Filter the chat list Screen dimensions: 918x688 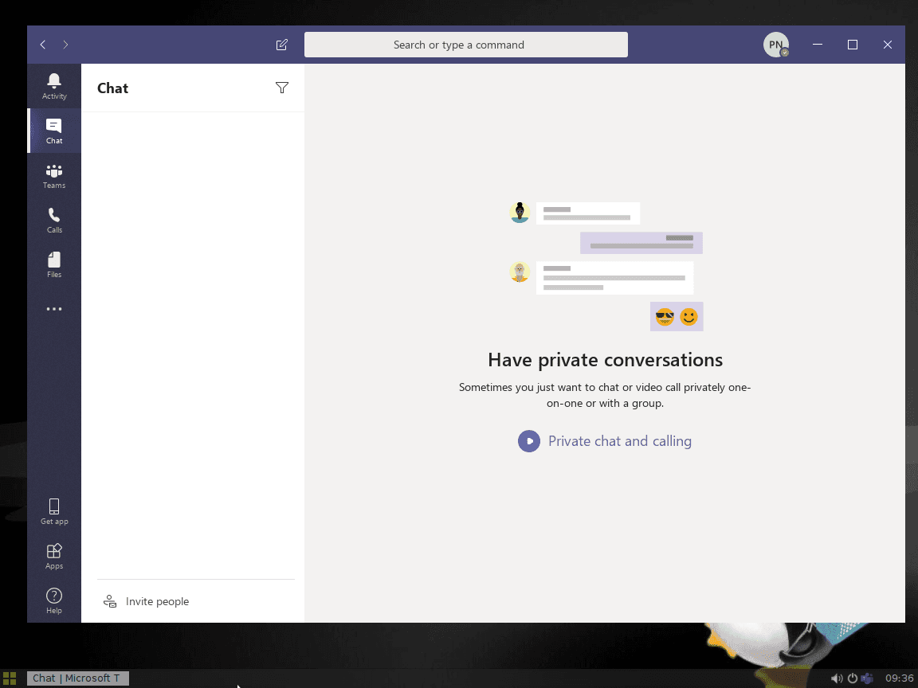click(x=282, y=88)
